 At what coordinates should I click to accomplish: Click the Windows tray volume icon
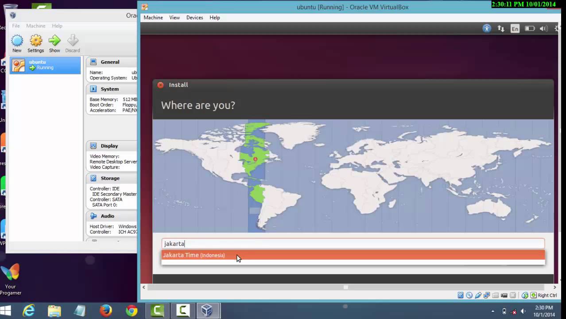coord(523,311)
